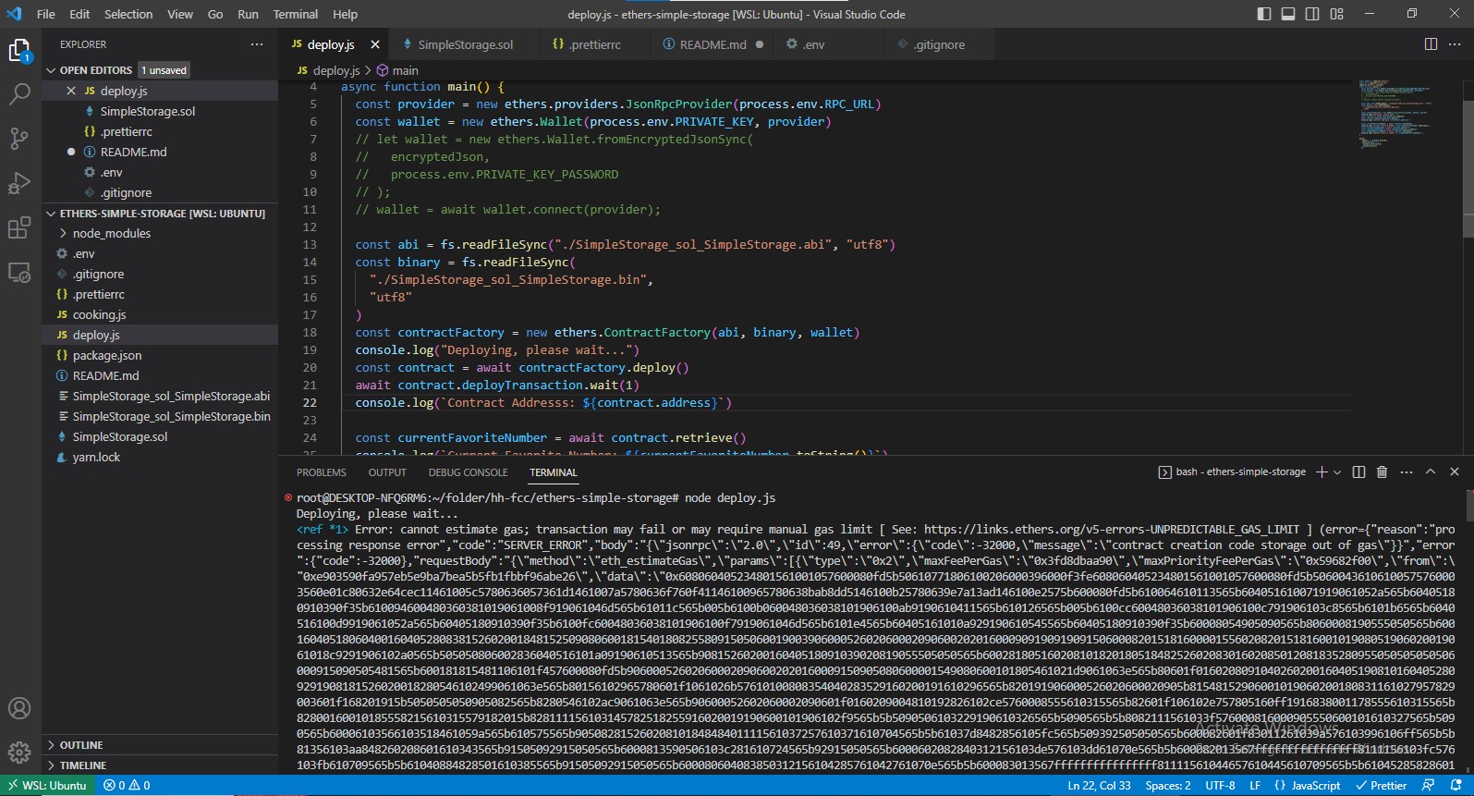Switch to the Output panel tab
The width and height of the screenshot is (1474, 796).
[387, 472]
